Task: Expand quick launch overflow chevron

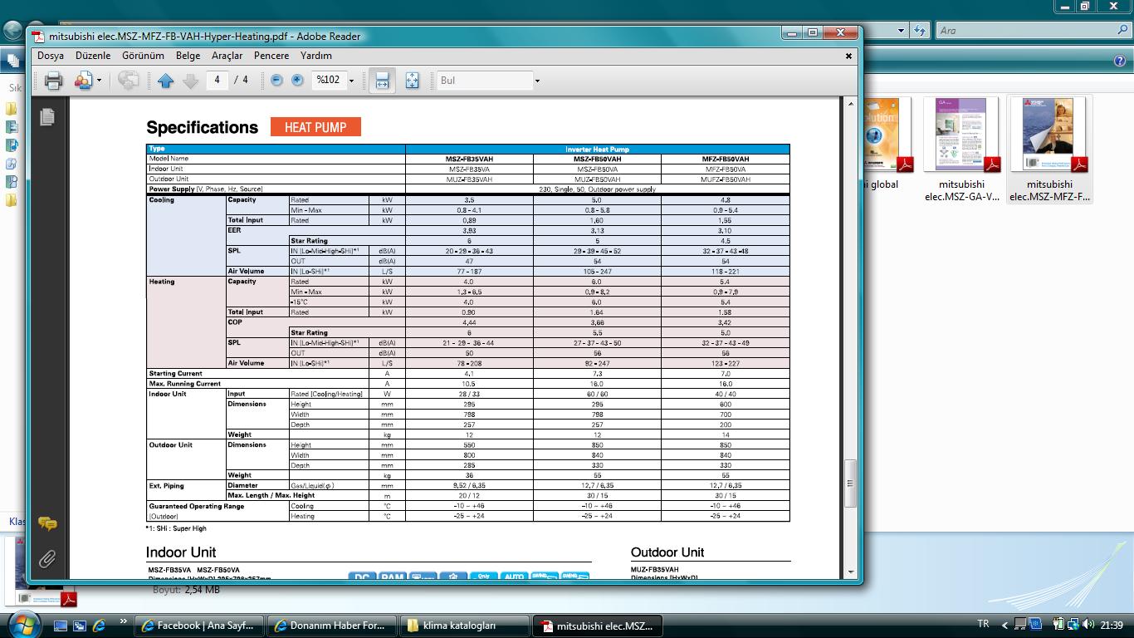Action: pyautogui.click(x=124, y=621)
